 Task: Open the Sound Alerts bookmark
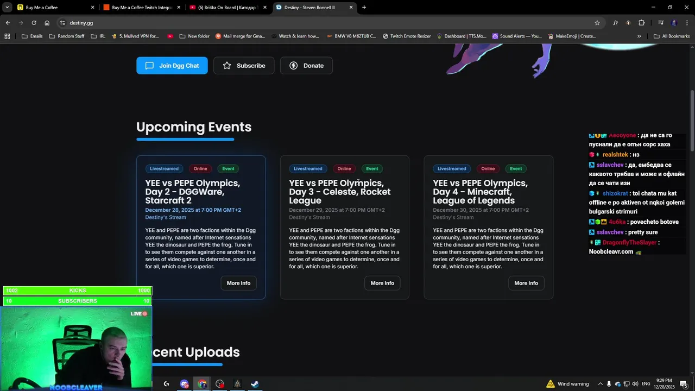pos(517,36)
